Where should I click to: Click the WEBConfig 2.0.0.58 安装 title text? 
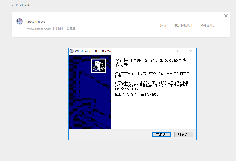93,51
